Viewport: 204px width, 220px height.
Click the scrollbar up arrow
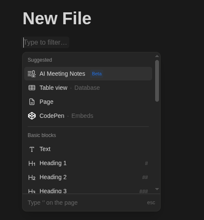pyautogui.click(x=157, y=56)
